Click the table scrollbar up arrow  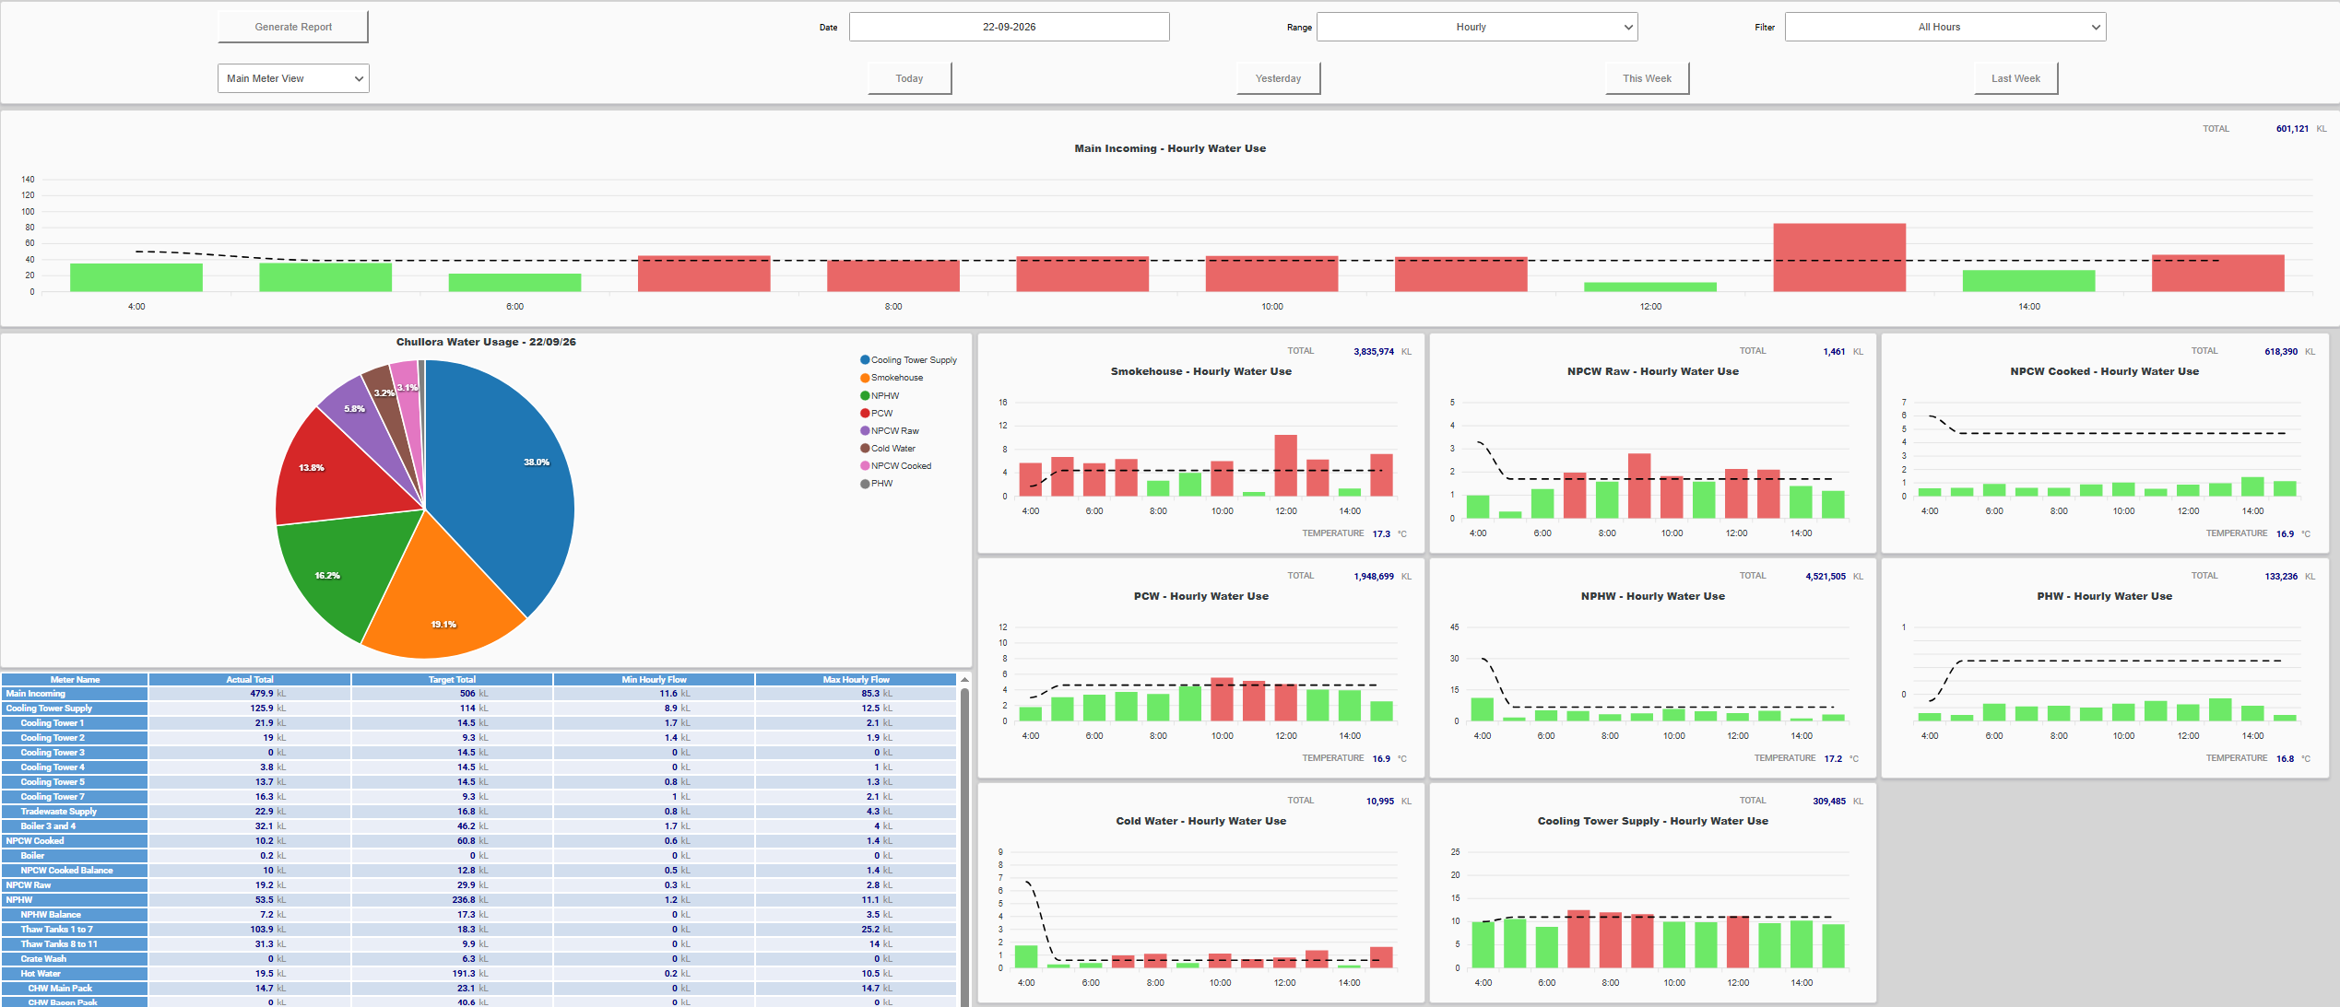tap(964, 680)
